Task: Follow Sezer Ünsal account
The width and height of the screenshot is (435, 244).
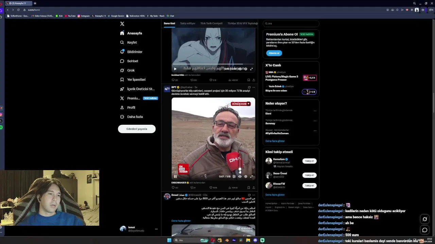Action: 309,175
